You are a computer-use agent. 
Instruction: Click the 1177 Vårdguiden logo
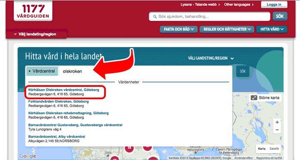33,11
